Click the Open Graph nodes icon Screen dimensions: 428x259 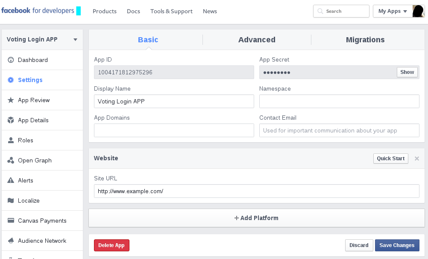point(11,160)
